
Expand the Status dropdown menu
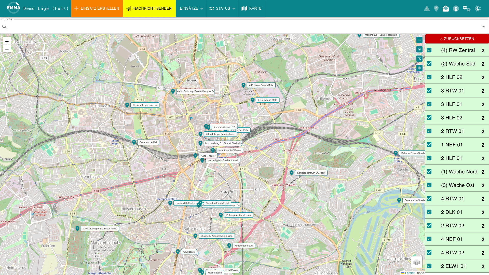(x=222, y=8)
